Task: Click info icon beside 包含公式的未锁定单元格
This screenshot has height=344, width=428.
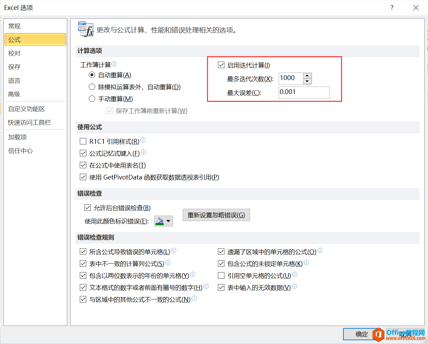Action: tap(307, 263)
